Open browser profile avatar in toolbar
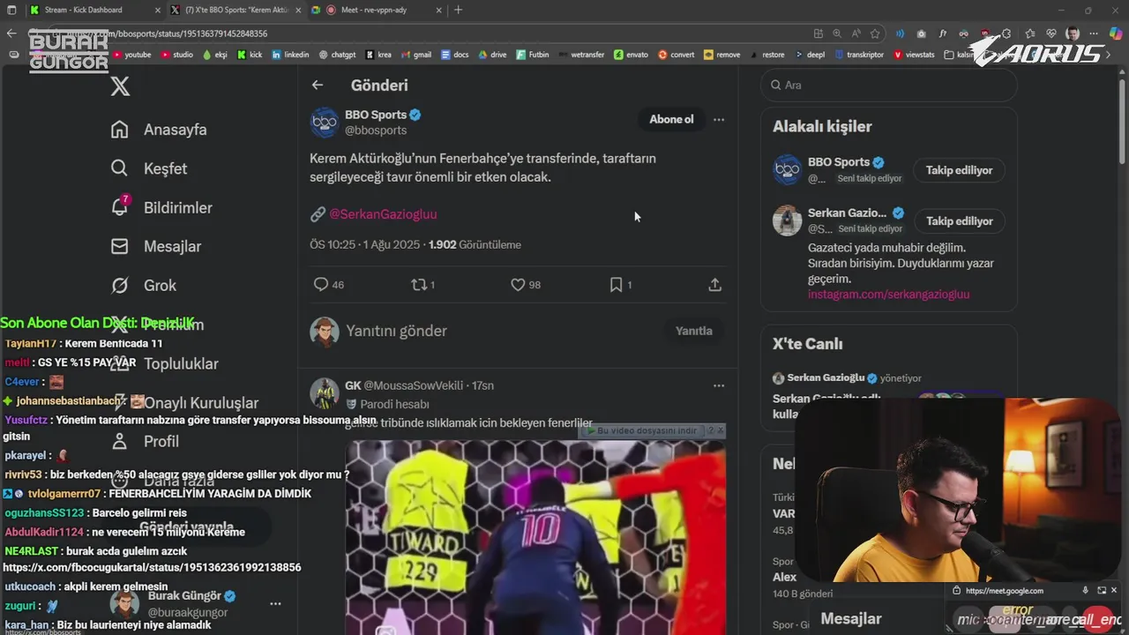This screenshot has height=635, width=1129. click(x=1073, y=34)
